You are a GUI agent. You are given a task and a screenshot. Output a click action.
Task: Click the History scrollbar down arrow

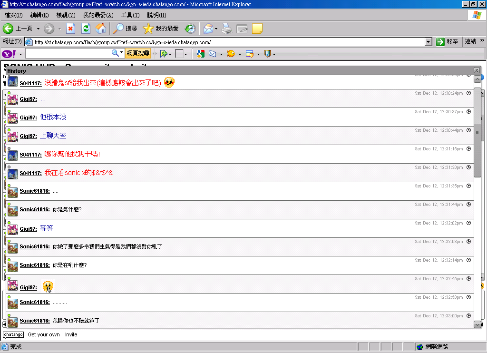[x=477, y=324]
